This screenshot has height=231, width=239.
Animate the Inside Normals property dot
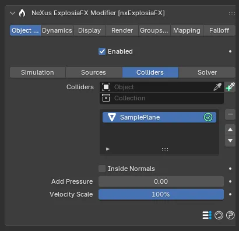pos(230,169)
